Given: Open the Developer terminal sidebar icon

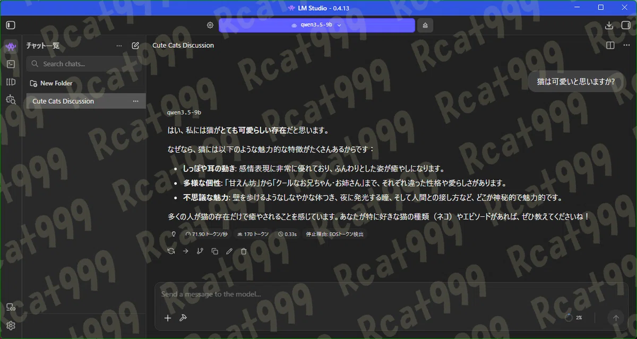Looking at the screenshot, I should 11,64.
